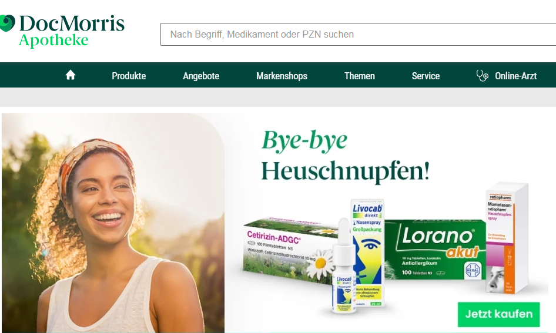Open the Angebote menu
The width and height of the screenshot is (556, 333).
(x=201, y=76)
